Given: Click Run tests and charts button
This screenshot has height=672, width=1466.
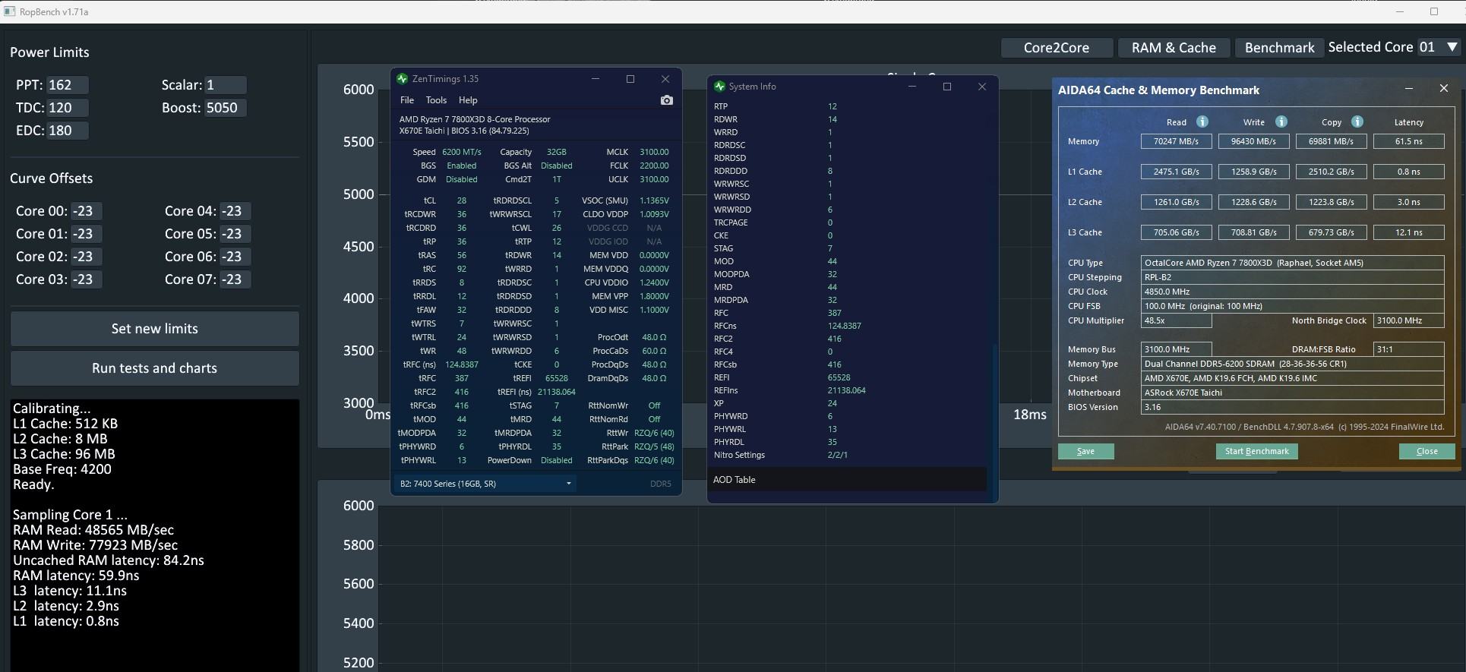Looking at the screenshot, I should (155, 368).
